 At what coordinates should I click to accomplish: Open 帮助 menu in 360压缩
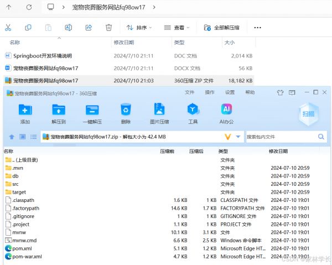(250, 92)
